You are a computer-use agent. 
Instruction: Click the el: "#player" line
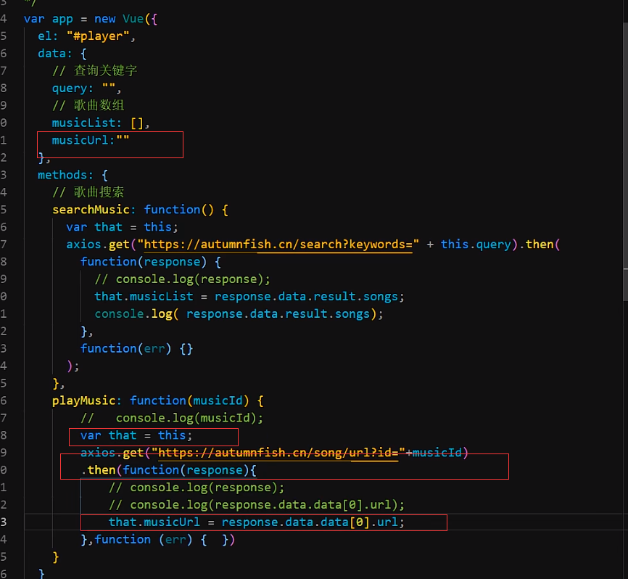tap(86, 36)
